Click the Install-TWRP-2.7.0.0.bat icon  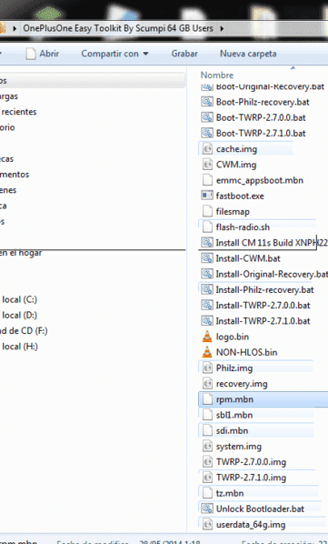tap(207, 305)
